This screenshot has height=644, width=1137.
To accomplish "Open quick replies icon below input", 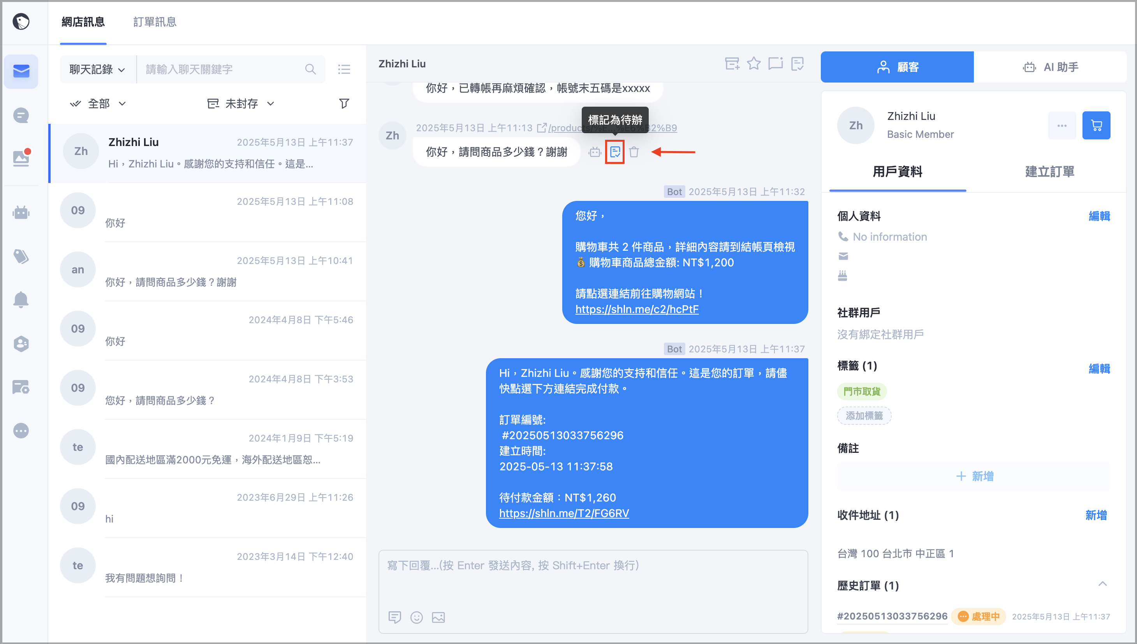I will point(394,617).
